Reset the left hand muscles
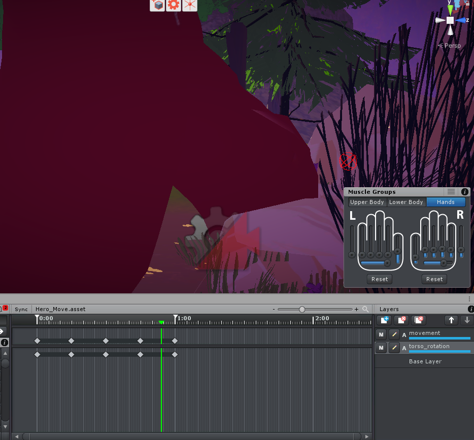The height and width of the screenshot is (440, 474). pyautogui.click(x=380, y=279)
